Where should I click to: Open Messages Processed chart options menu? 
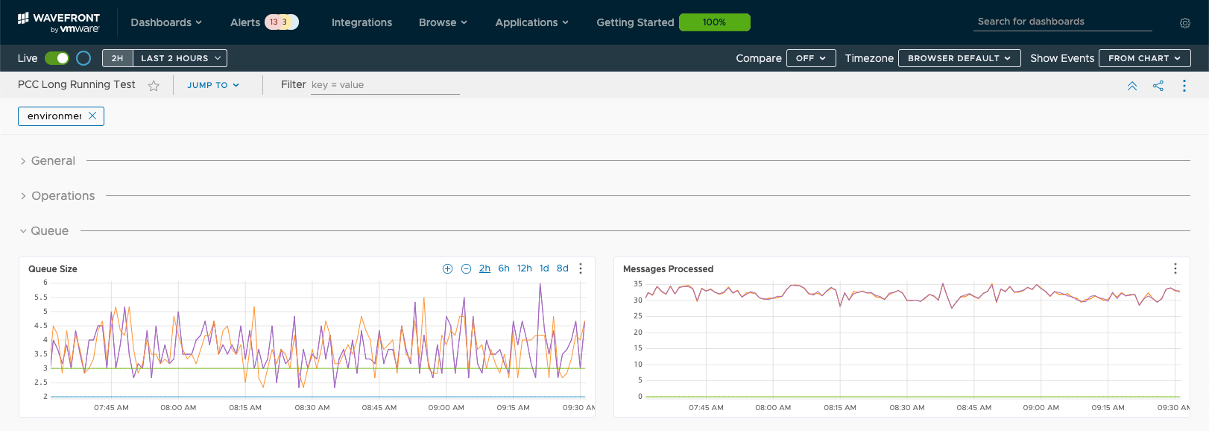1175,268
